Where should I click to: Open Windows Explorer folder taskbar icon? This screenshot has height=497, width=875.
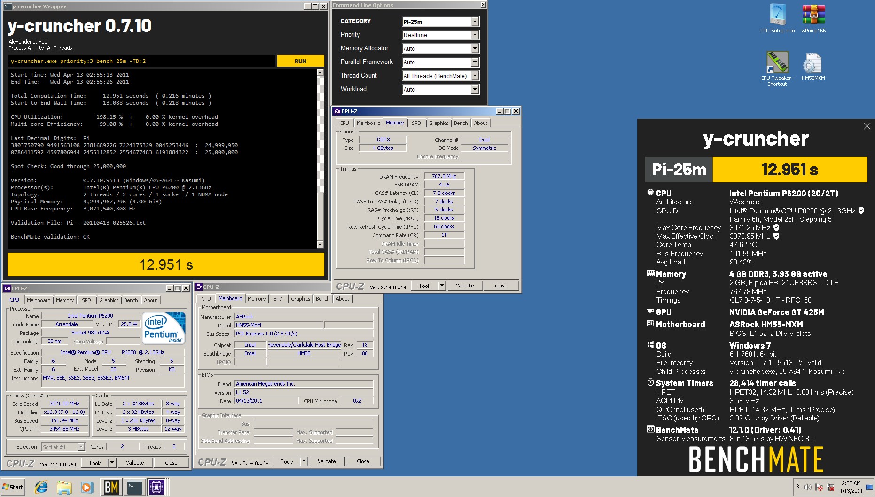pyautogui.click(x=64, y=488)
